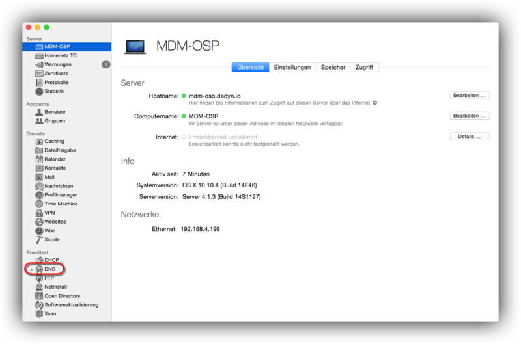Click the Server sidebar section header
Viewport: 521px width, 344px height.
pyautogui.click(x=35, y=39)
